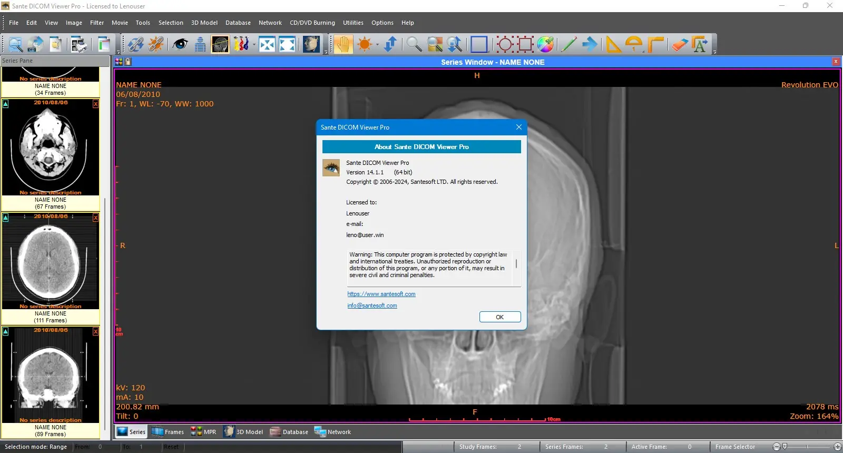
Task: Click the eye icon in the toolbar
Action: [x=180, y=44]
